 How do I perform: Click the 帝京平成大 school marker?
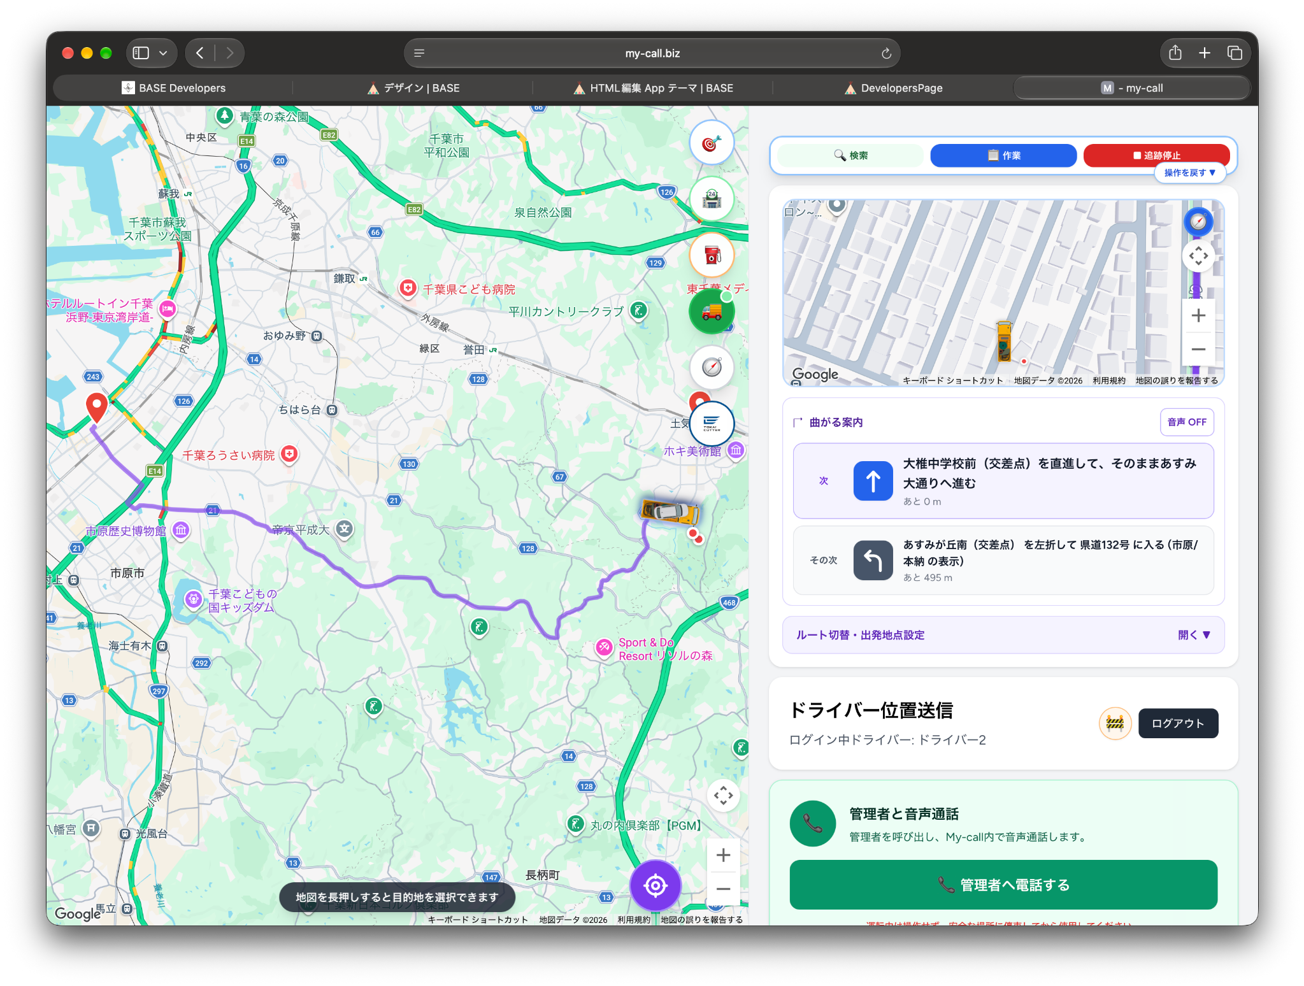coord(345,529)
